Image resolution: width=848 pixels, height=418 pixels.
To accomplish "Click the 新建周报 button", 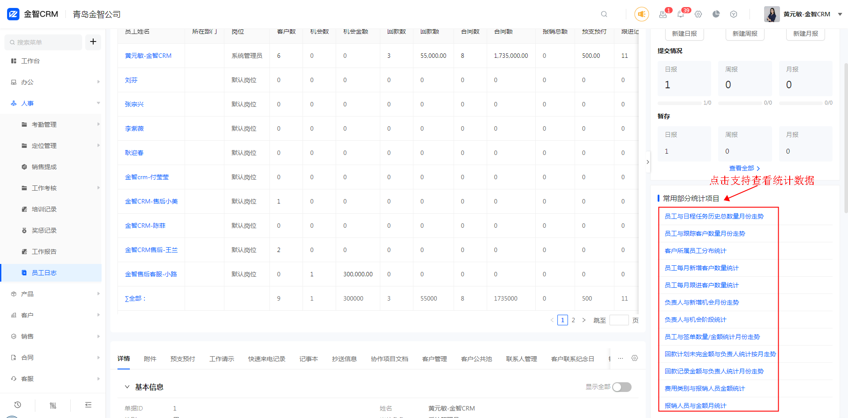I will point(745,34).
